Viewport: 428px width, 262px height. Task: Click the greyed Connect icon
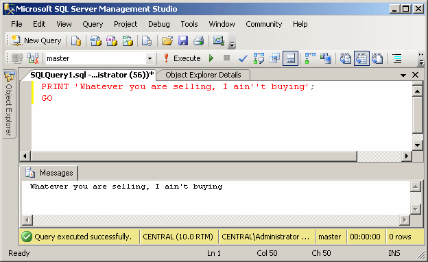pos(17,58)
